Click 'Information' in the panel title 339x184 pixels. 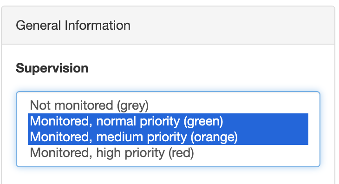coord(98,25)
